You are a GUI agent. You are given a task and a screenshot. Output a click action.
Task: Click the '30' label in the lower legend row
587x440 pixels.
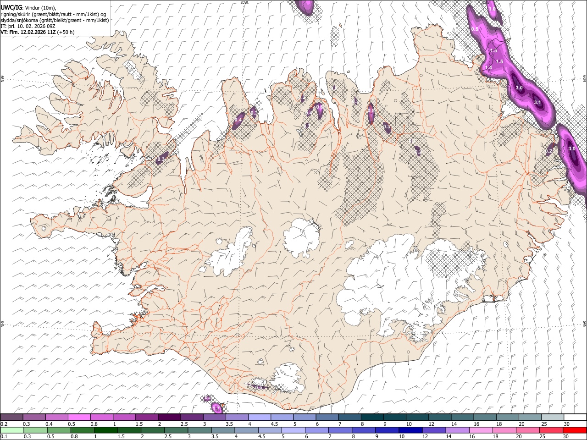pyautogui.click(x=565, y=437)
